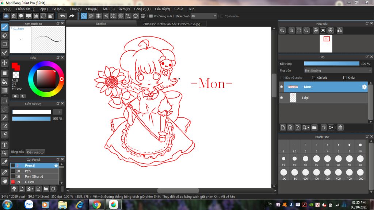374x210 pixels.
Task: Open the Bộ lọc(R) menu
Action: coord(59,9)
